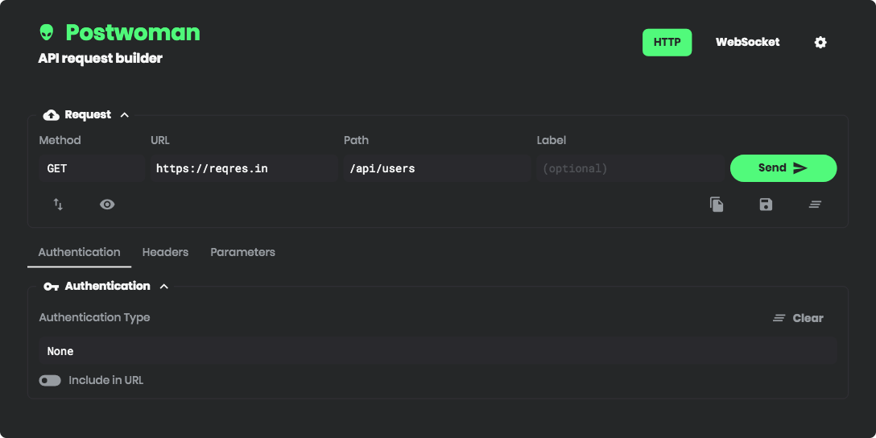Switch to the Headers tab

165,252
